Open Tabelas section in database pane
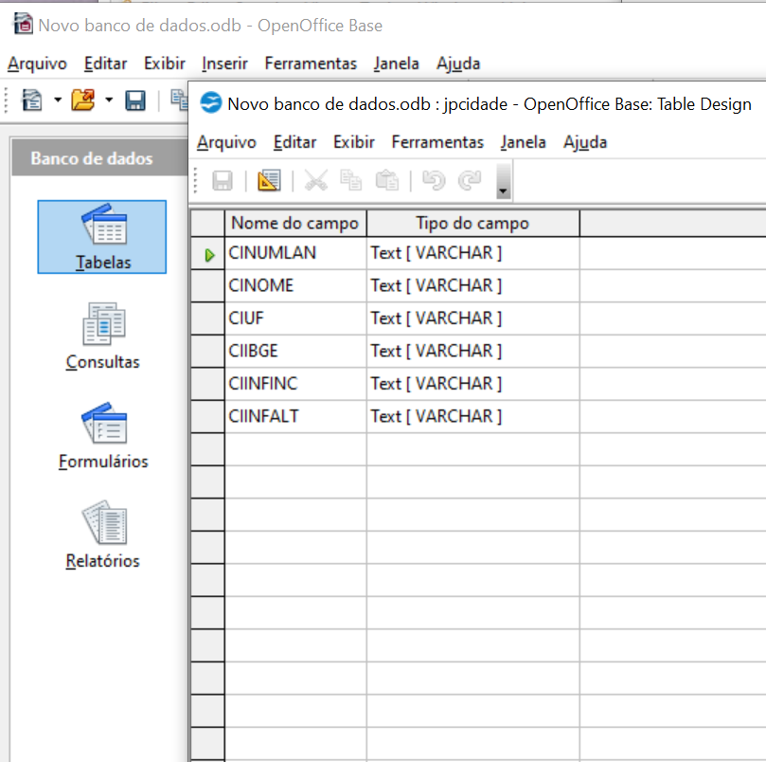Screen dimensions: 766x762 [x=102, y=237]
